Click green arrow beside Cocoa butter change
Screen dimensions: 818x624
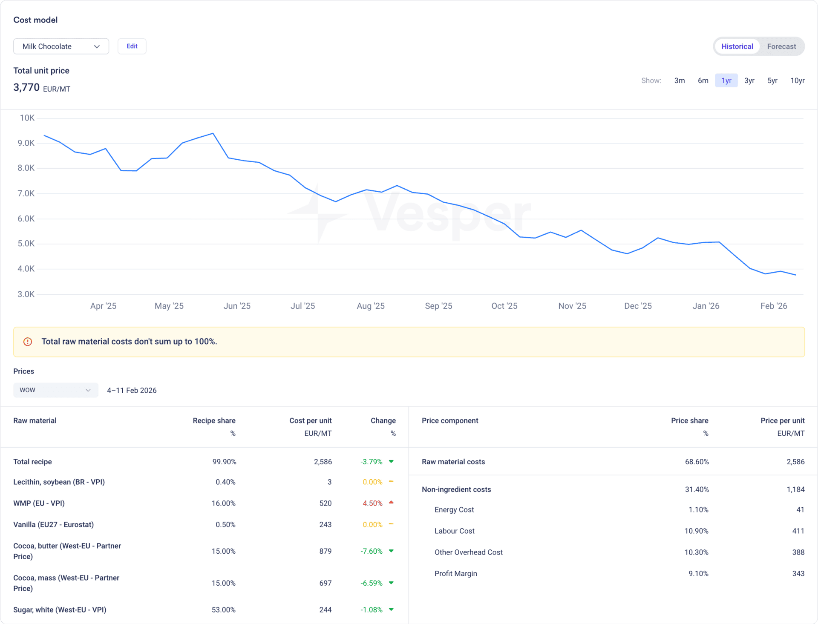391,551
